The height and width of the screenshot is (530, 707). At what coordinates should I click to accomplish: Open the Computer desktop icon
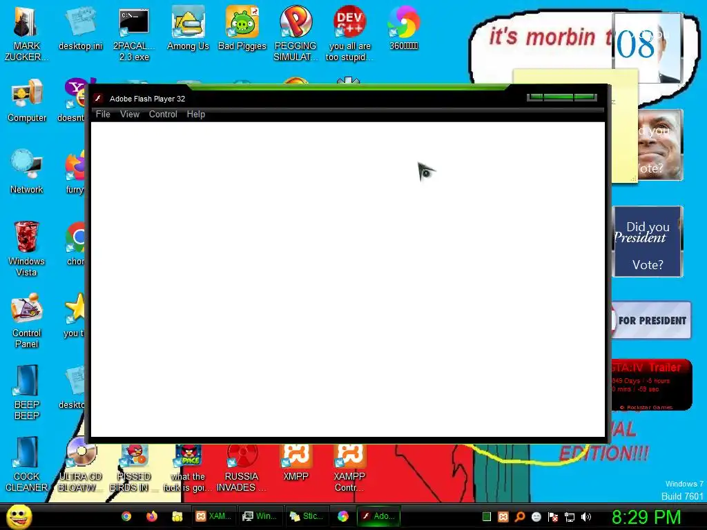[27, 101]
